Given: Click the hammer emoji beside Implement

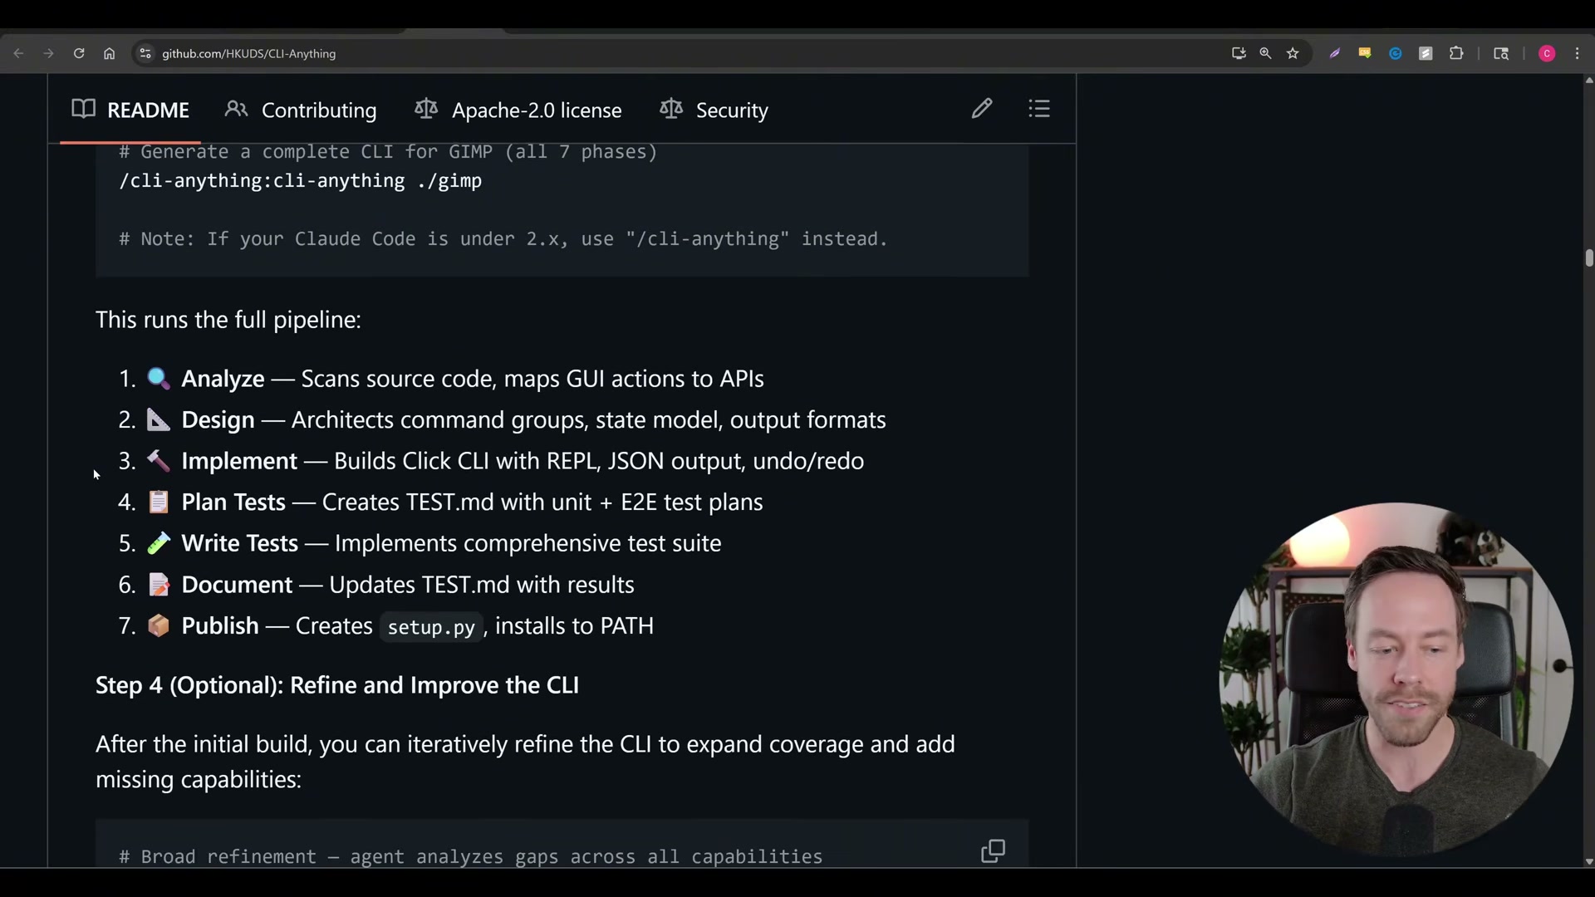Looking at the screenshot, I should [159, 461].
